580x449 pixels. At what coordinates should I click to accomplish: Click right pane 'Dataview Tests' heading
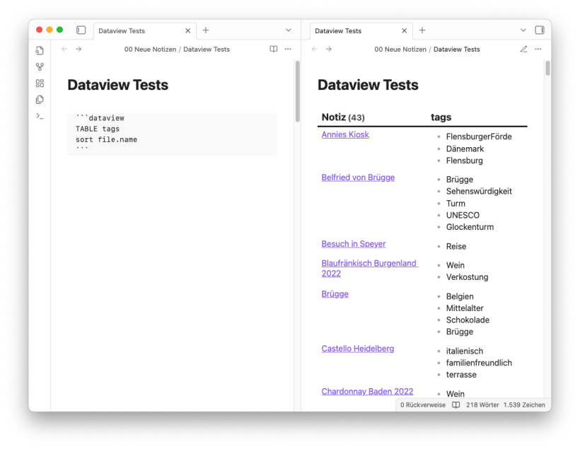(368, 85)
